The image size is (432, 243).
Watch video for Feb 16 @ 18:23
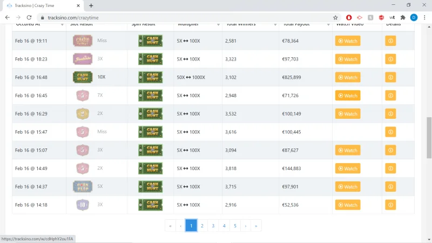[348, 59]
